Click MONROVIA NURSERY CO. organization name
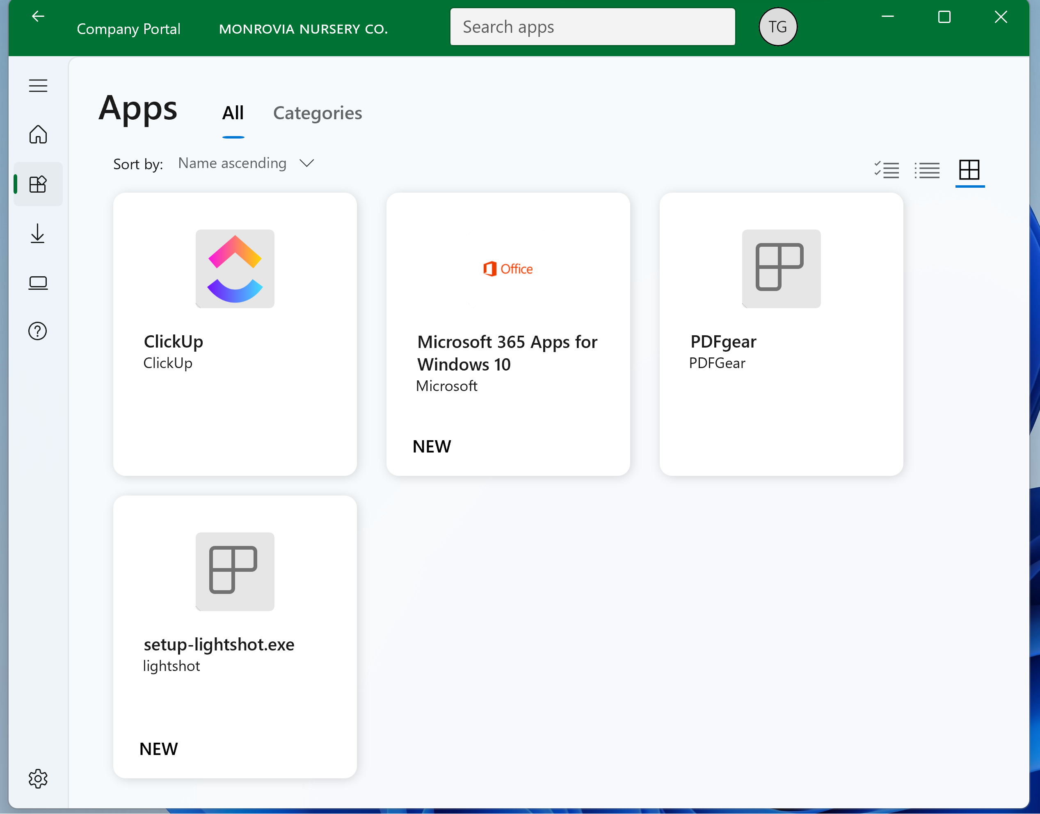Screen dimensions: 1040x814 304,29
